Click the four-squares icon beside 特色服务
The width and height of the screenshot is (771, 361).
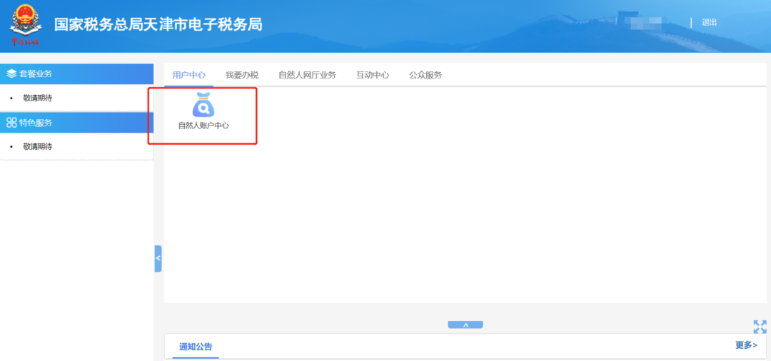(x=11, y=123)
